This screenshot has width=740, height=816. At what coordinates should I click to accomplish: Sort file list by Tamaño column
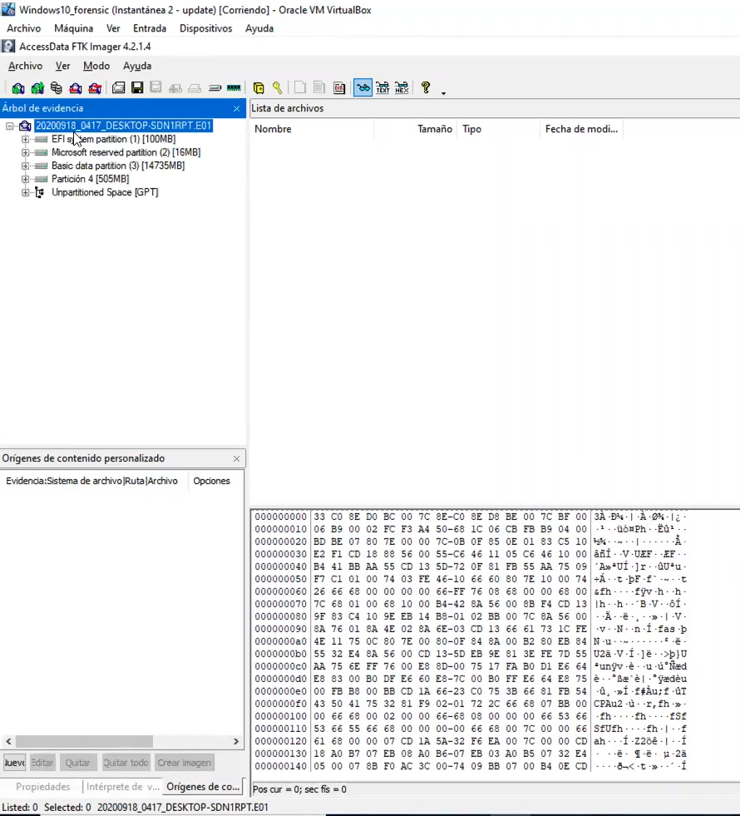click(416, 129)
